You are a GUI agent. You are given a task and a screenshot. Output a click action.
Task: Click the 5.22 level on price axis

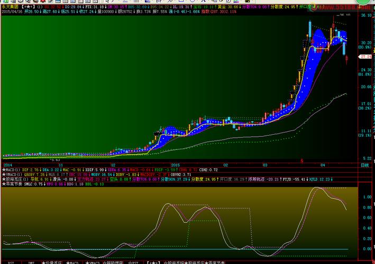[368, 158]
